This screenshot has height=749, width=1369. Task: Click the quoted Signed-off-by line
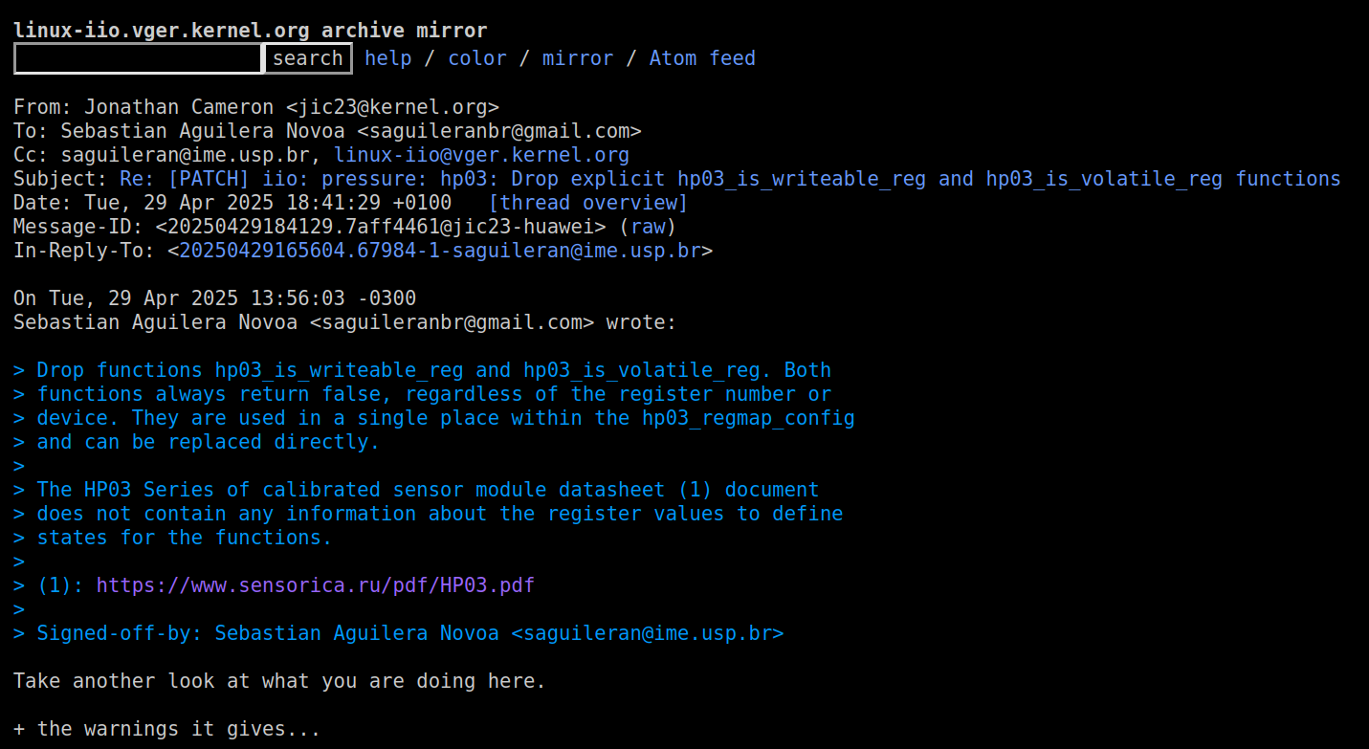[409, 633]
